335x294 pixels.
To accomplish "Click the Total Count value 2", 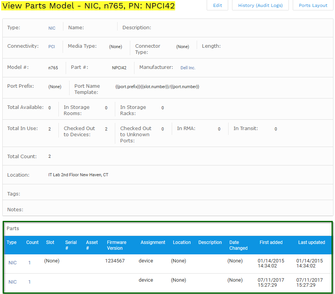I will click(x=50, y=156).
